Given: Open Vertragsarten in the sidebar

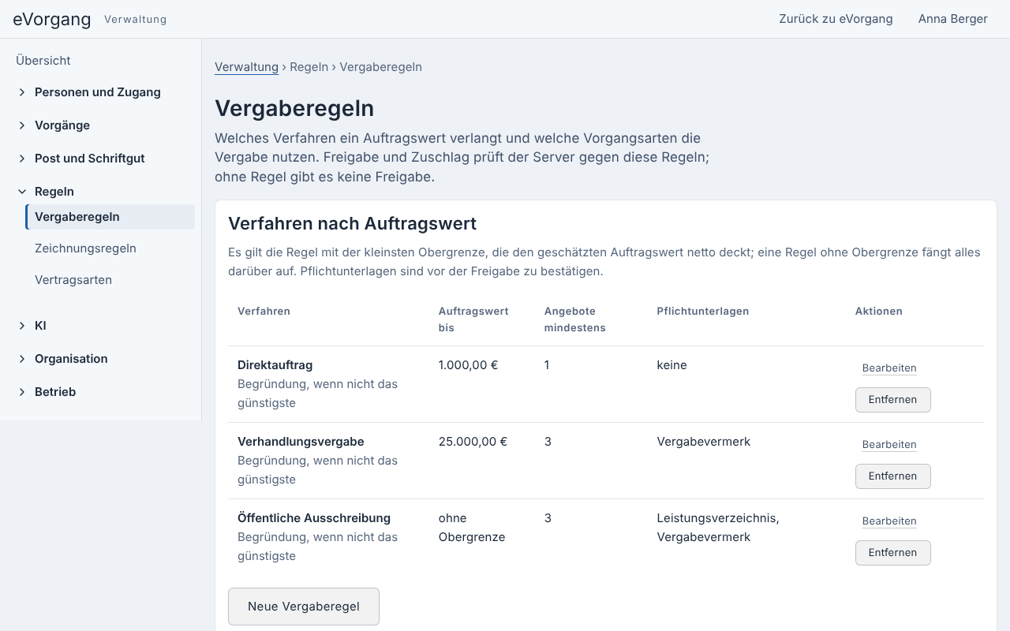Looking at the screenshot, I should coord(110,280).
